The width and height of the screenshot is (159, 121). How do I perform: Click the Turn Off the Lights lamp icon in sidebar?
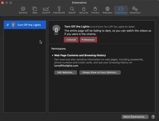[x=13, y=25]
